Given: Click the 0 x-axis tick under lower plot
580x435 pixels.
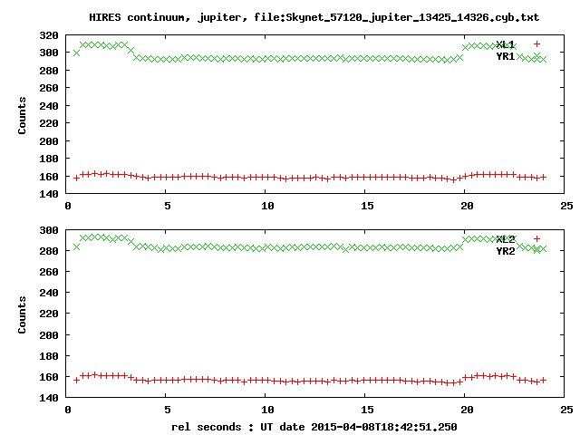Looking at the screenshot, I should click(x=68, y=410).
